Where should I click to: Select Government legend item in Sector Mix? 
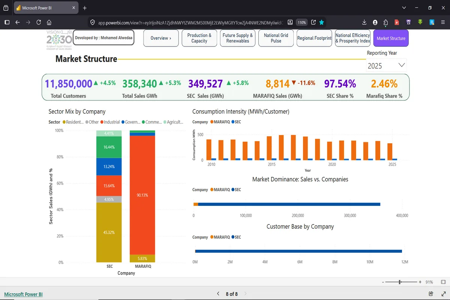tap(131, 122)
